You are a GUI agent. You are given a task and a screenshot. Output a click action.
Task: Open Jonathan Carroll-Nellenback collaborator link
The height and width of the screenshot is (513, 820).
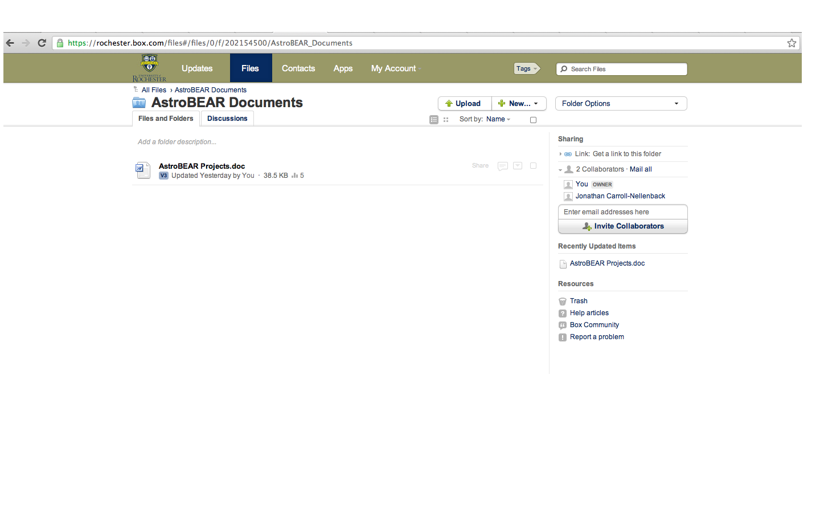[x=620, y=196]
